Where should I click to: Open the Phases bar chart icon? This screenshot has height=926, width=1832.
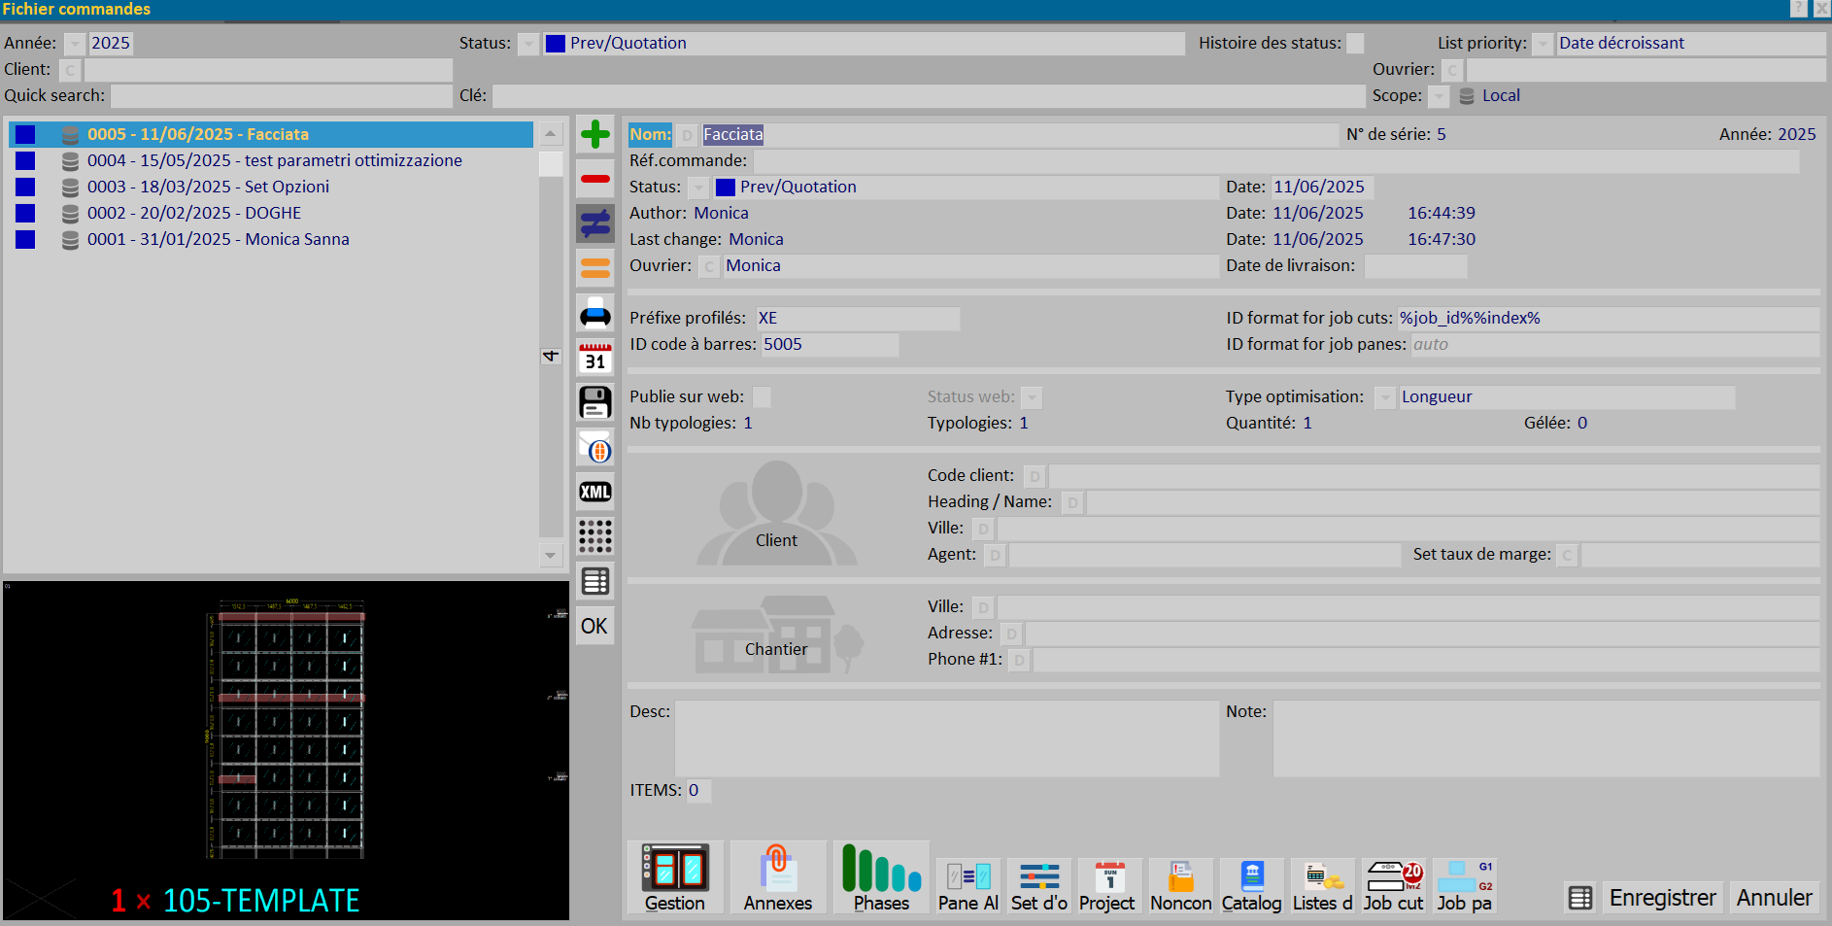(881, 877)
